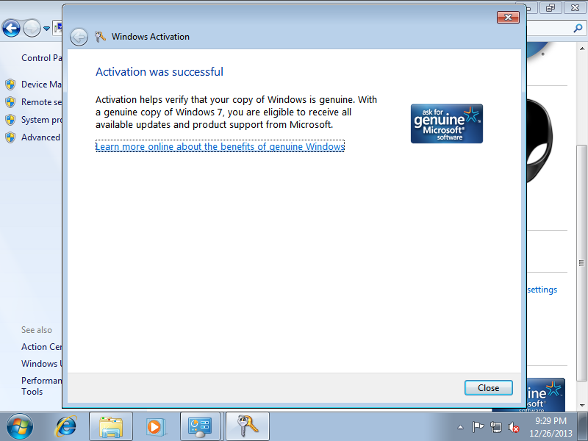
Task: Click the forward arrow in Control Panel window
Action: point(32,28)
